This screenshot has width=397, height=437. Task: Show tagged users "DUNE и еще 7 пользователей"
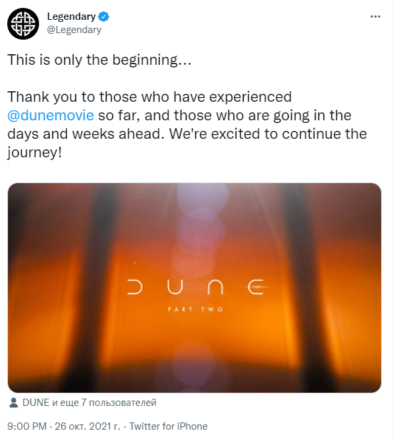(x=89, y=403)
